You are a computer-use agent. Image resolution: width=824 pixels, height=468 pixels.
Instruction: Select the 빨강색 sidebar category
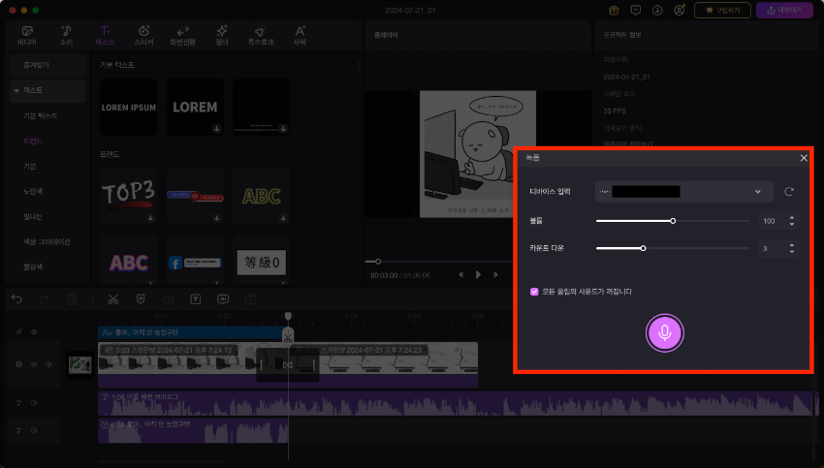[33, 266]
